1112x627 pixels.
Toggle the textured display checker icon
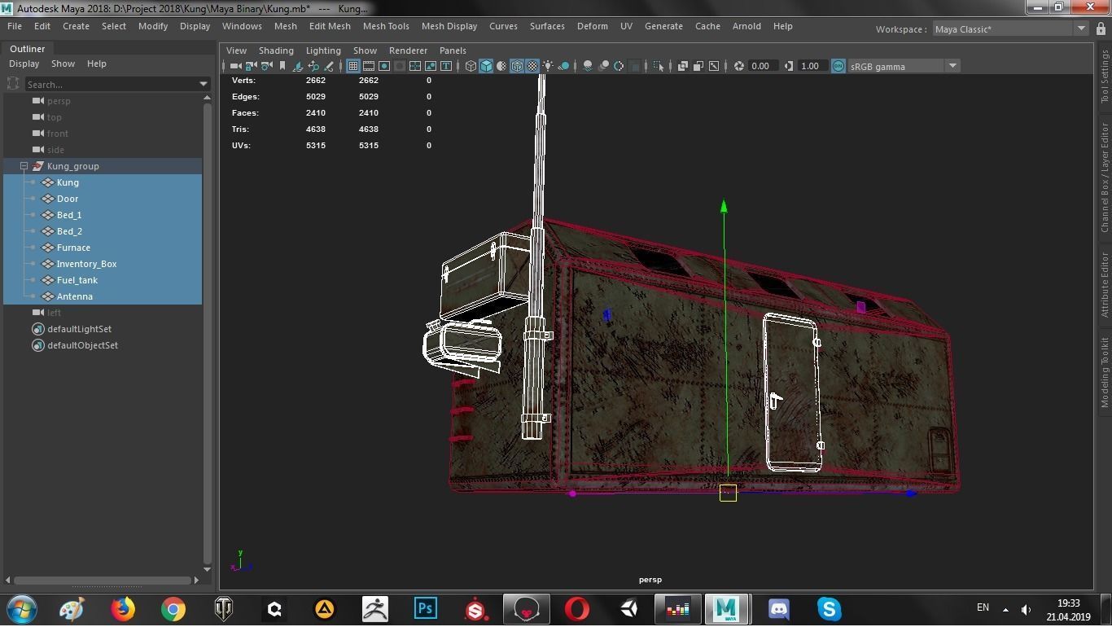coord(532,66)
